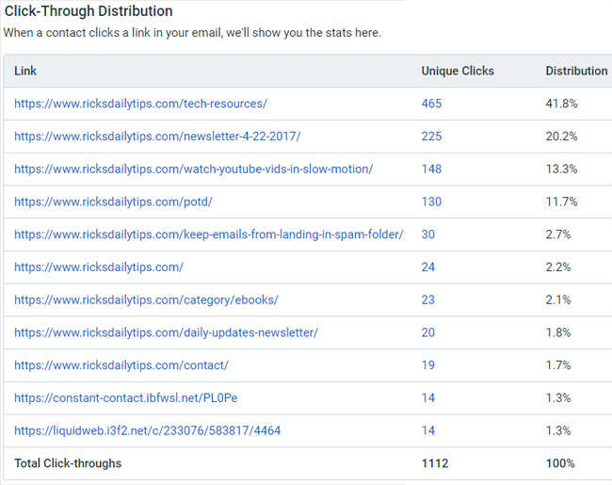Open the ricksdailytips.com homepage link
Image resolution: width=612 pixels, height=485 pixels.
[99, 267]
